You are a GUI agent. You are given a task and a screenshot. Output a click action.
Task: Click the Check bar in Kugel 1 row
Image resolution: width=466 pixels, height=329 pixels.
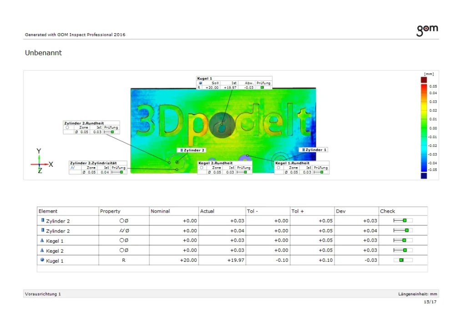(x=403, y=260)
